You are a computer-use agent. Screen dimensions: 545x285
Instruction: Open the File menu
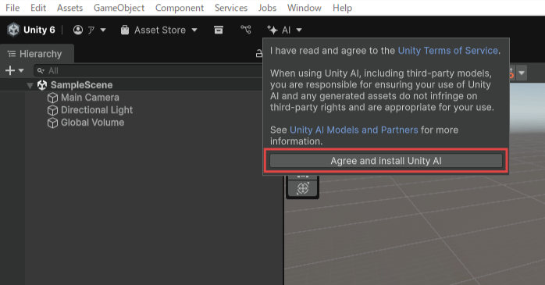click(x=12, y=8)
